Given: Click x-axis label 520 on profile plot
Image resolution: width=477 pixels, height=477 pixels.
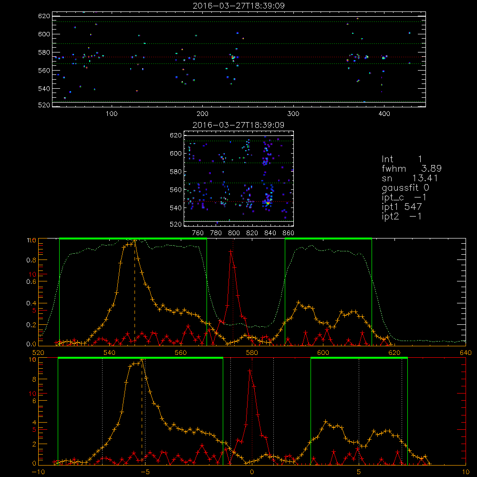Looking at the screenshot, I should pyautogui.click(x=38, y=353).
